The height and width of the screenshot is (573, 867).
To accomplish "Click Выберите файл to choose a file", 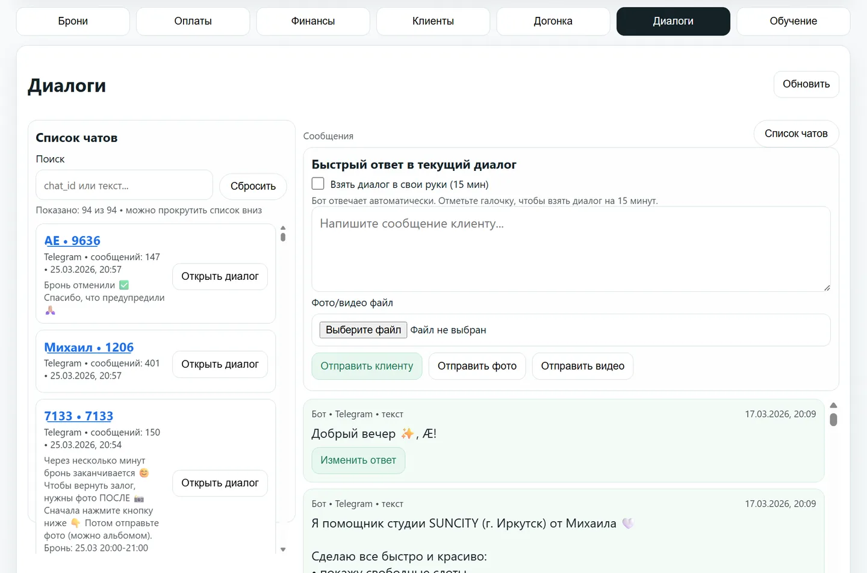I will coord(363,330).
